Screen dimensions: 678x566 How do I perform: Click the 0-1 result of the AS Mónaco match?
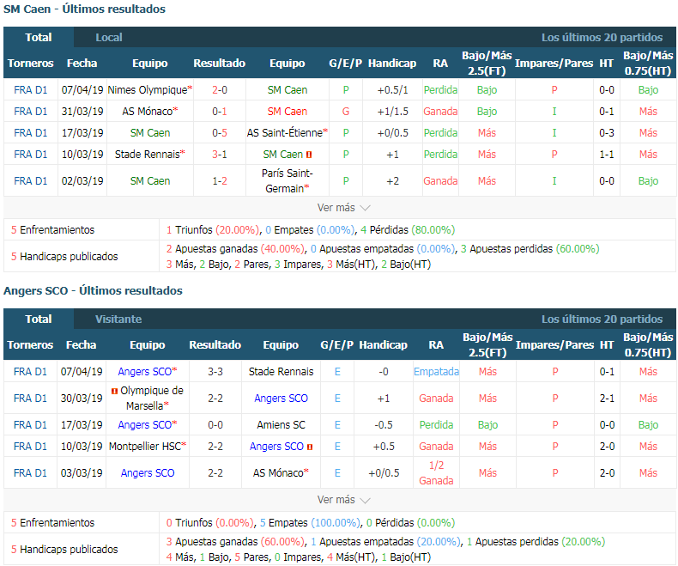coord(220,112)
